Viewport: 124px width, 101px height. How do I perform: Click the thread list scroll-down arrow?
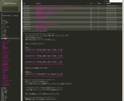coord(123,30)
